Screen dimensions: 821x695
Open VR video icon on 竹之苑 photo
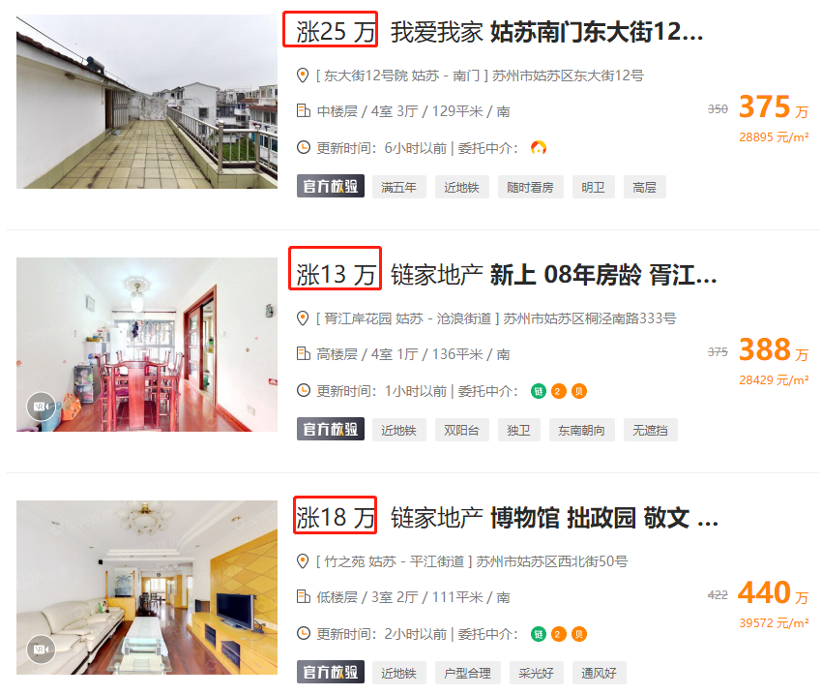[x=41, y=649]
